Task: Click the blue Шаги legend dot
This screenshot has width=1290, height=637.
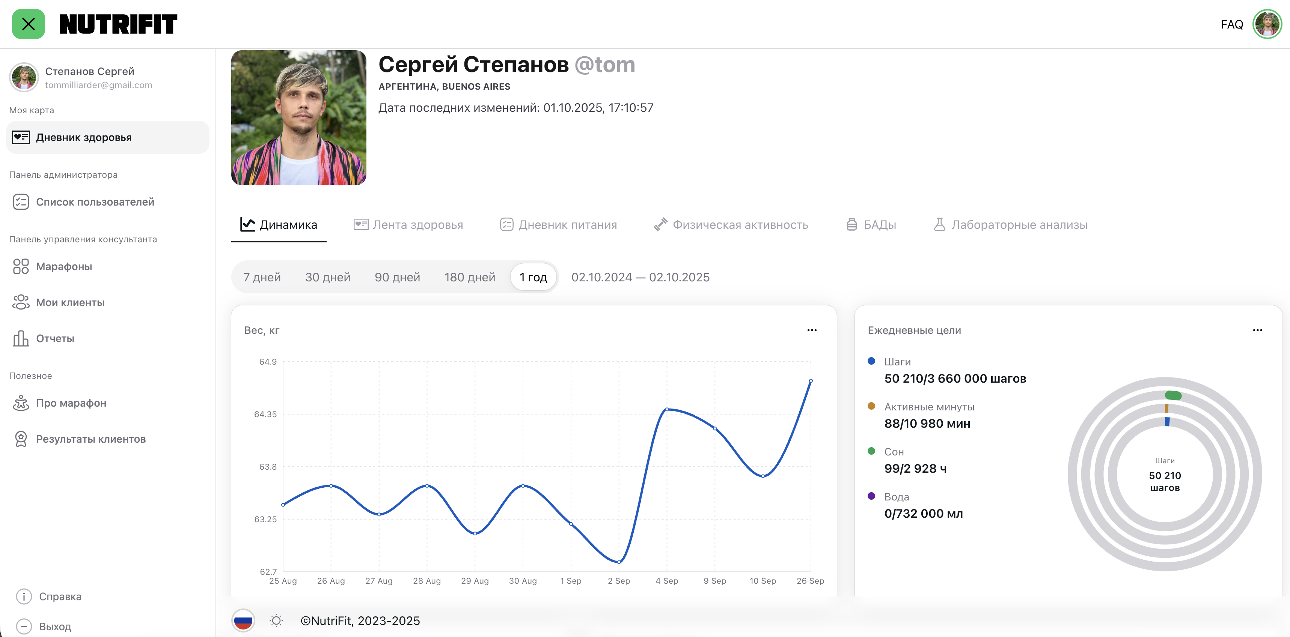Action: point(871,361)
